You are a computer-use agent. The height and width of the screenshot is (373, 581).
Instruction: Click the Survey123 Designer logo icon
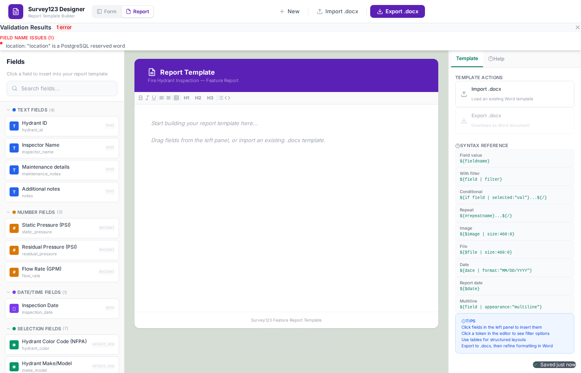16,12
